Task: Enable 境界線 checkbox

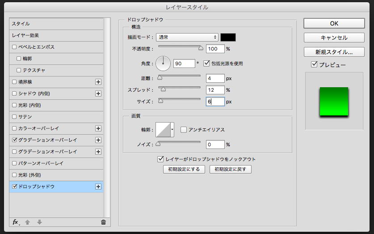Action: (x=14, y=82)
